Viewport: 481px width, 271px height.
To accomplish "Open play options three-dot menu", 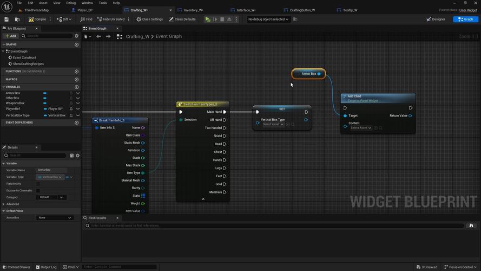I will coord(236,19).
